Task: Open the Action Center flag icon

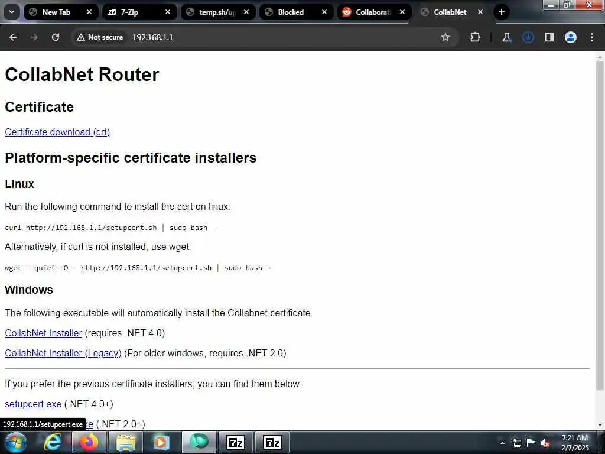Action: [531, 443]
